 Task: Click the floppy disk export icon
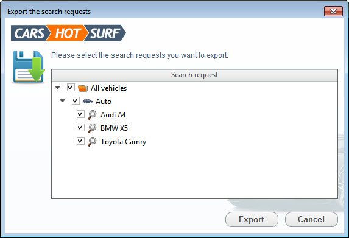coord(29,67)
